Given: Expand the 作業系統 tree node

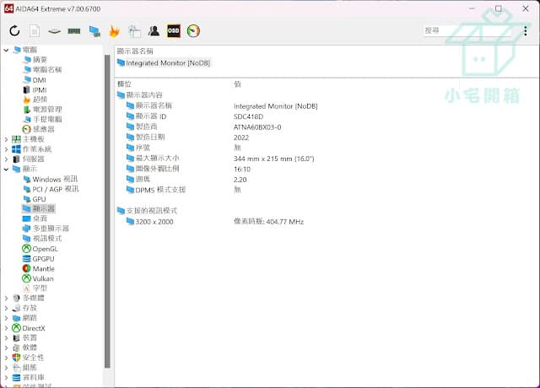Looking at the screenshot, I should click(6, 149).
